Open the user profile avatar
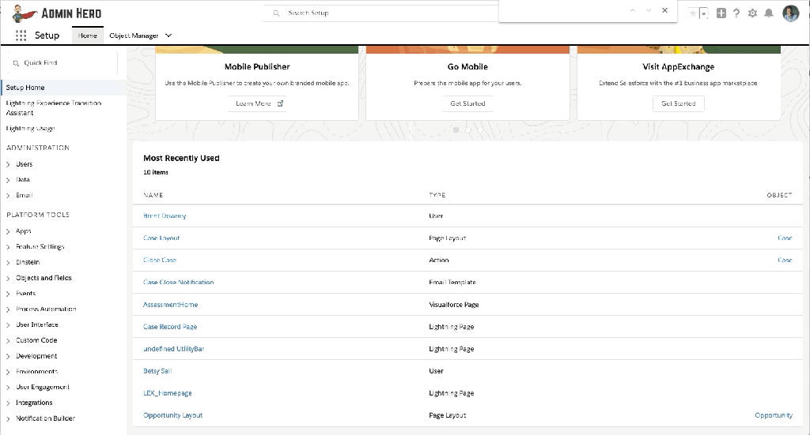The image size is (810, 435). (x=790, y=13)
